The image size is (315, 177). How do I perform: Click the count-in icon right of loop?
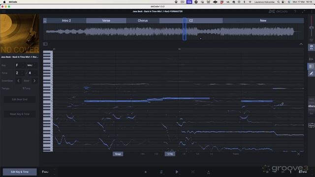coord(209,172)
